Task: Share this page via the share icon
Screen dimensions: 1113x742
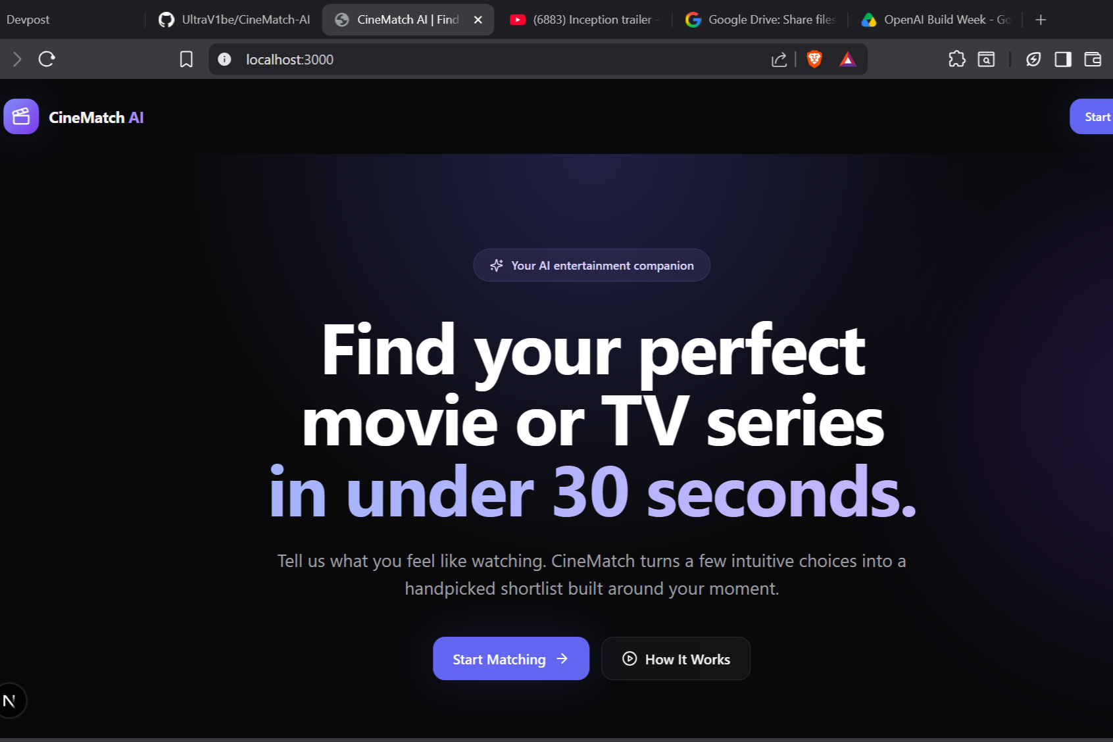Action: pyautogui.click(x=779, y=59)
